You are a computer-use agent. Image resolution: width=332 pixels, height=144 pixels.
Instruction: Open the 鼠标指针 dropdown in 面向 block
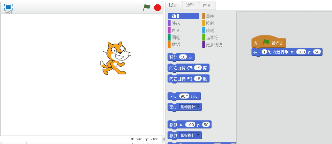(x=190, y=107)
